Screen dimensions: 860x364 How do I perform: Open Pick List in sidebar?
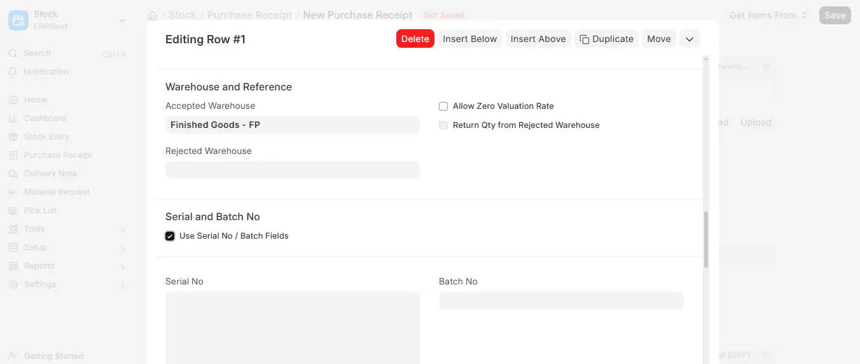coord(41,211)
